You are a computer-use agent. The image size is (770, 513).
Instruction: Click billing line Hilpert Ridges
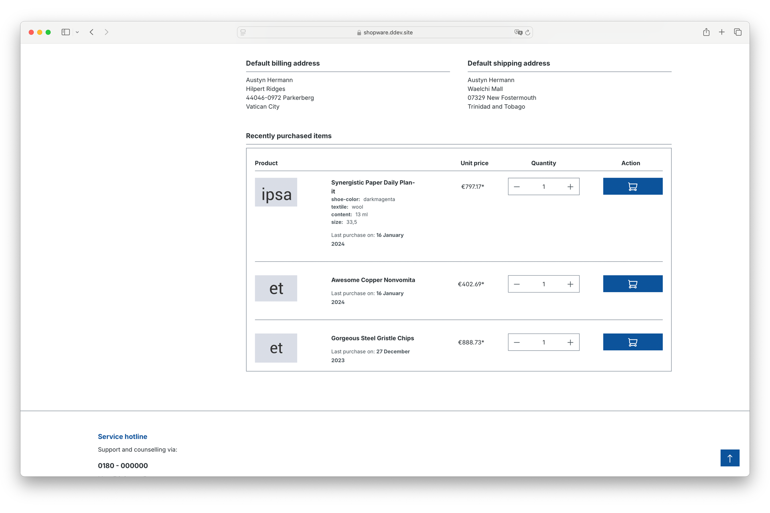pos(265,89)
